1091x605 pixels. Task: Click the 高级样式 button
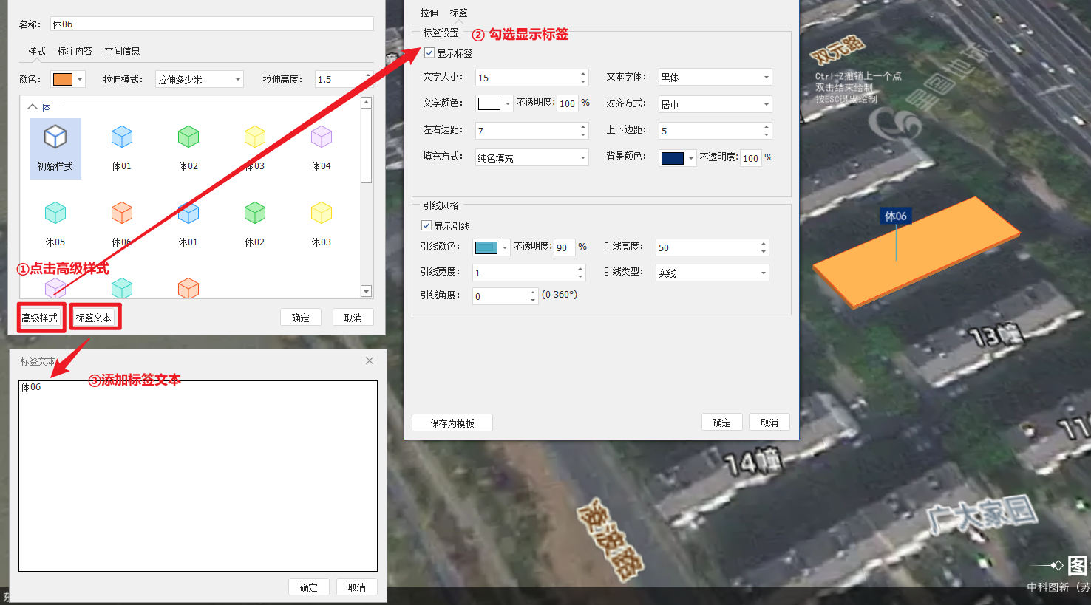[40, 318]
